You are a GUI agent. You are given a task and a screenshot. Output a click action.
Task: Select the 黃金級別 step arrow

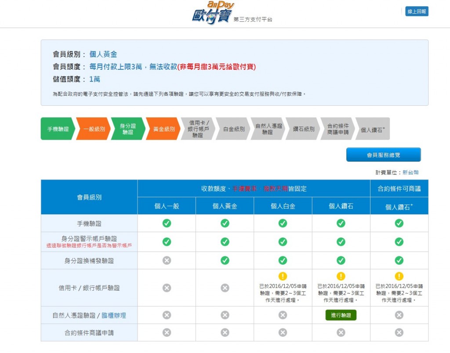coord(163,129)
